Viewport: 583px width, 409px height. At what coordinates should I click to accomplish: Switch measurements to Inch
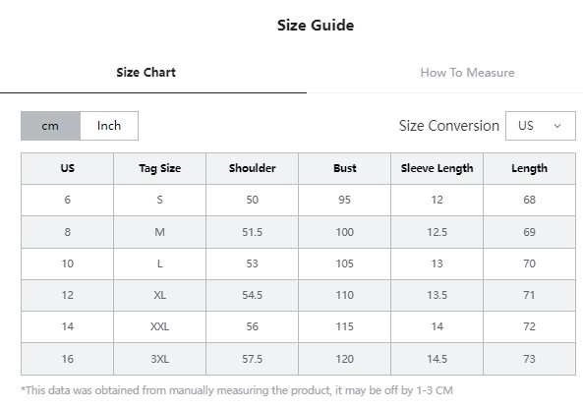coord(109,126)
